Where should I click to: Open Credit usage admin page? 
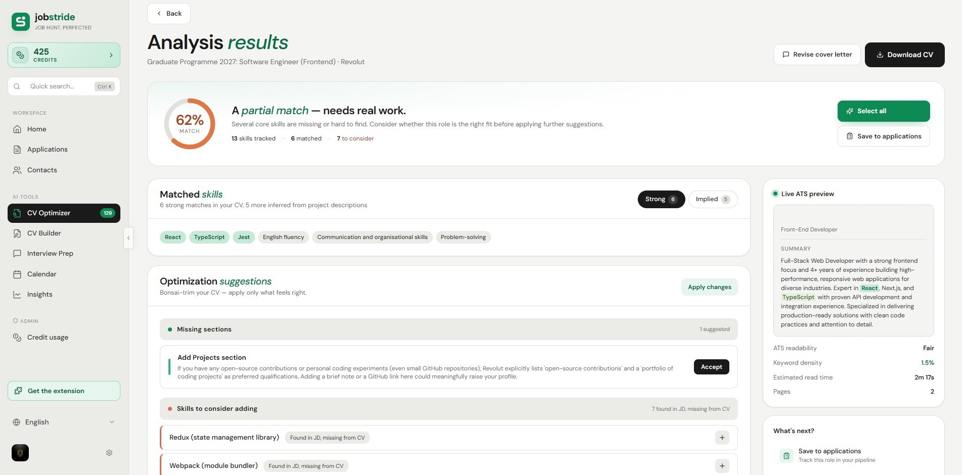coord(64,338)
